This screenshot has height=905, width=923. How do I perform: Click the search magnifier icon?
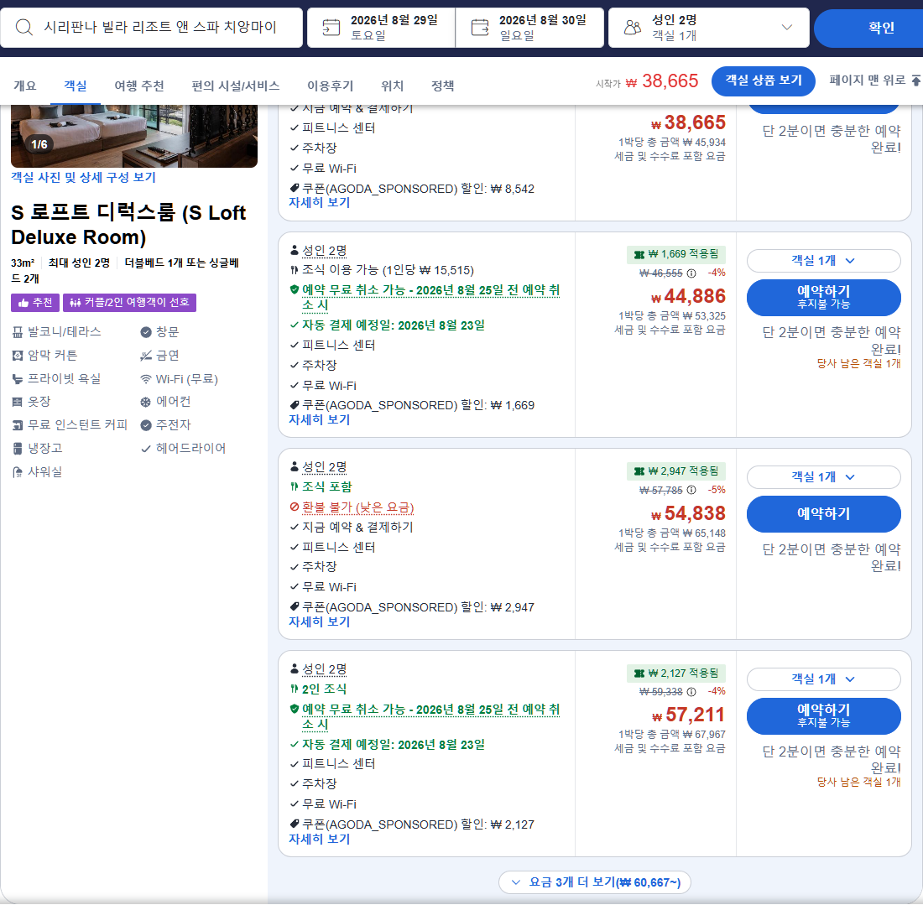pyautogui.click(x=24, y=27)
